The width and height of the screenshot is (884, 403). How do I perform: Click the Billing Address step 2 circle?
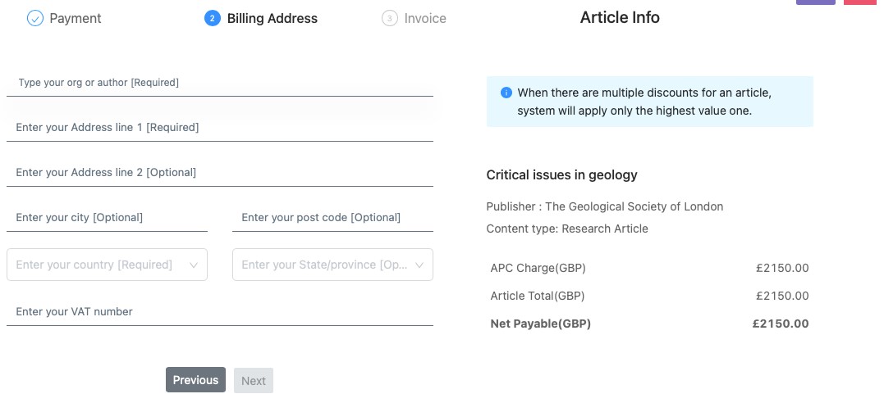[213, 18]
